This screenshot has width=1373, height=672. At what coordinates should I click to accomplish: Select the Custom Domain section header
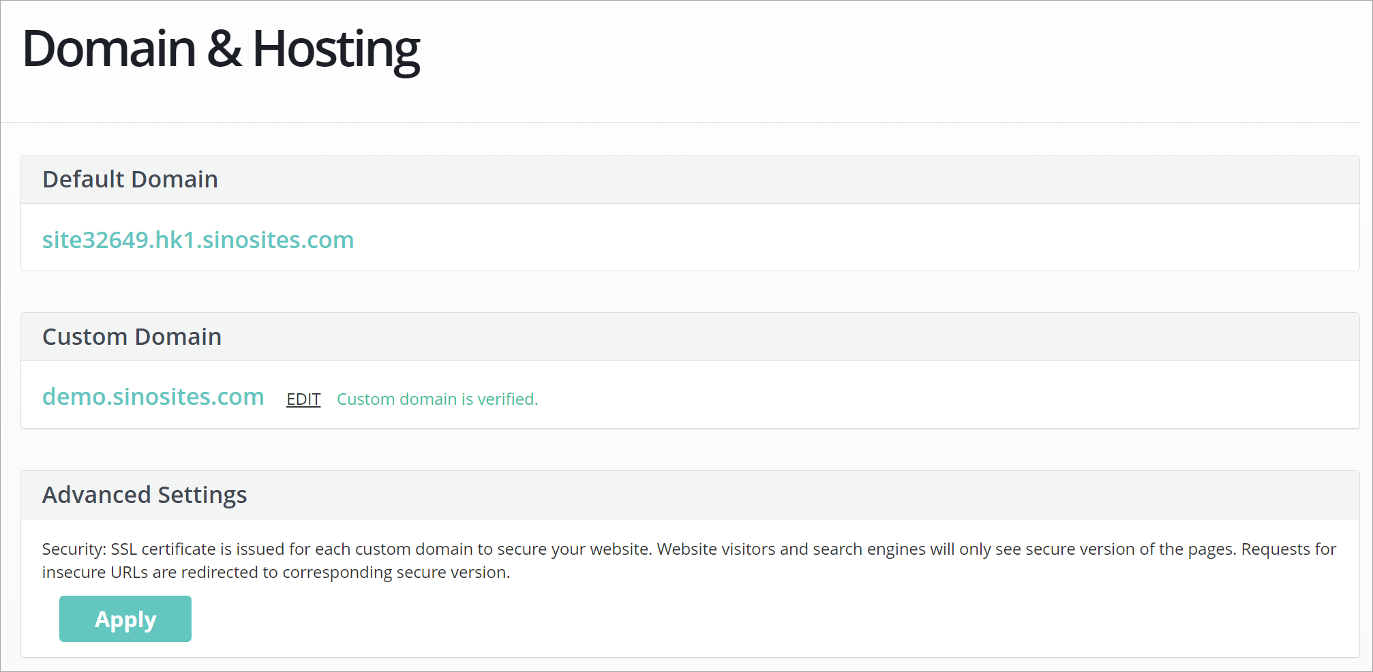132,337
